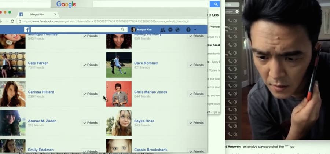Click Arazue M. Zadeh's profile photo

[12, 123]
